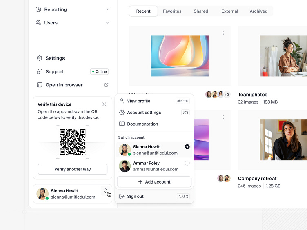Click Ammar Foley's avatar in switch account
Image resolution: width=307 pixels, height=230 pixels.
(x=125, y=166)
